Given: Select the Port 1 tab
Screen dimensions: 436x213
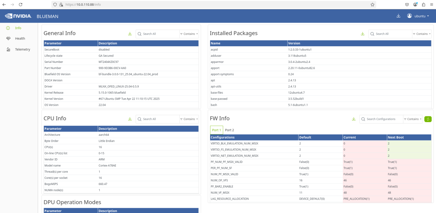Looking at the screenshot, I should [x=216, y=130].
